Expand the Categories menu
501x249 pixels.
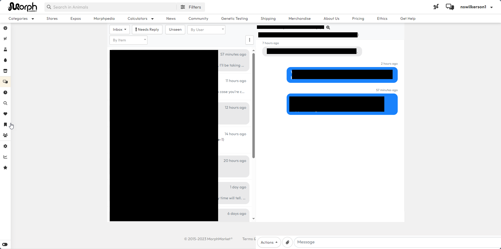click(x=21, y=18)
